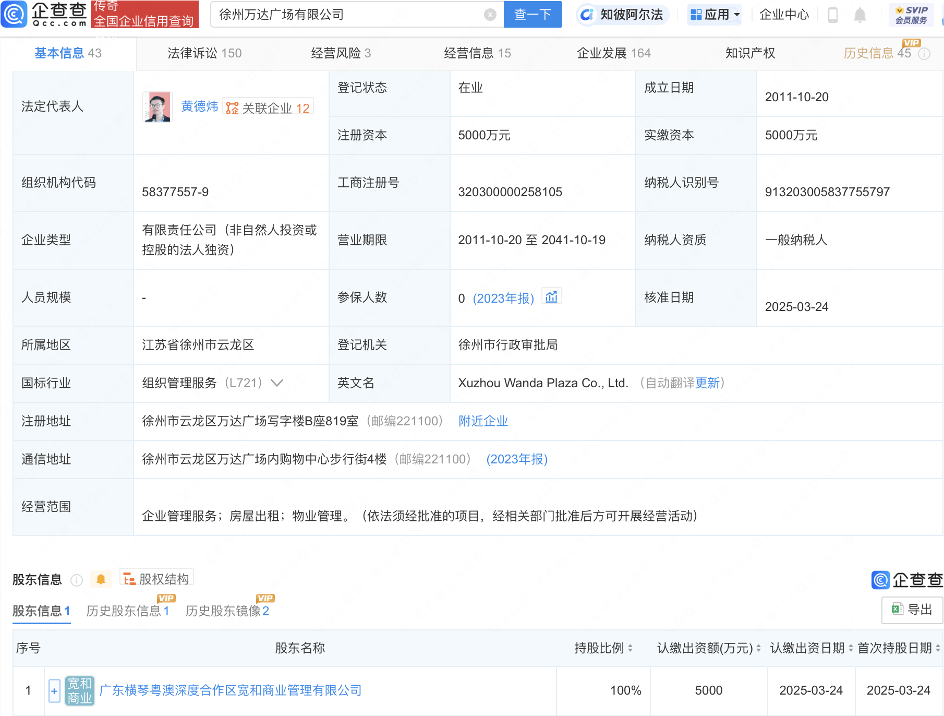Open the 参保人数 trend chart icon

coord(551,297)
